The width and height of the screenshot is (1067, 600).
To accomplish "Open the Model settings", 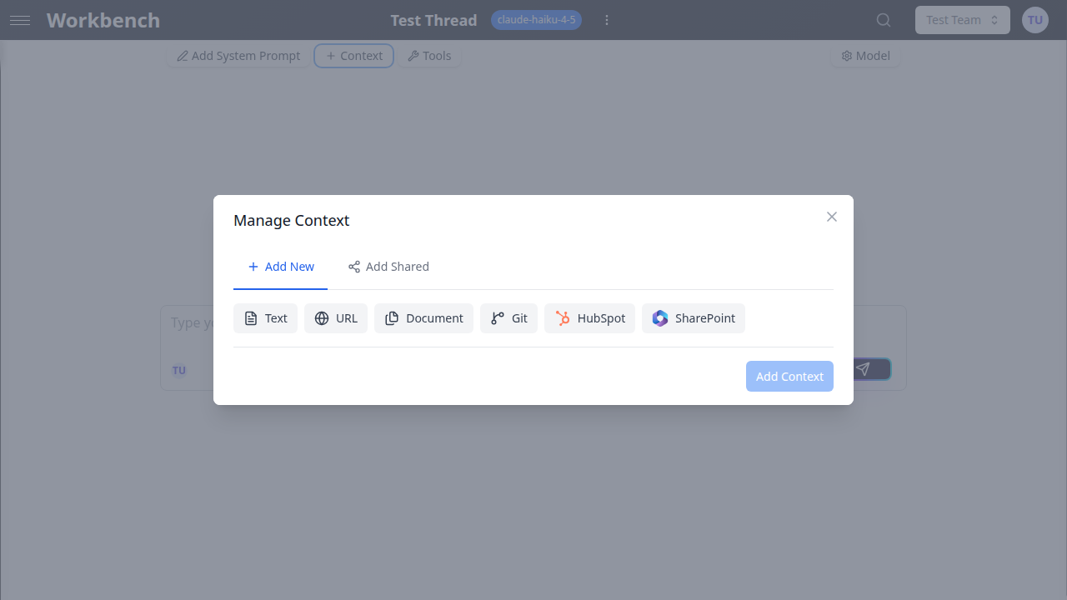I will (865, 55).
